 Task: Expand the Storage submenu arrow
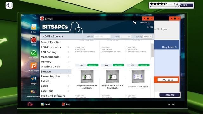69,72
